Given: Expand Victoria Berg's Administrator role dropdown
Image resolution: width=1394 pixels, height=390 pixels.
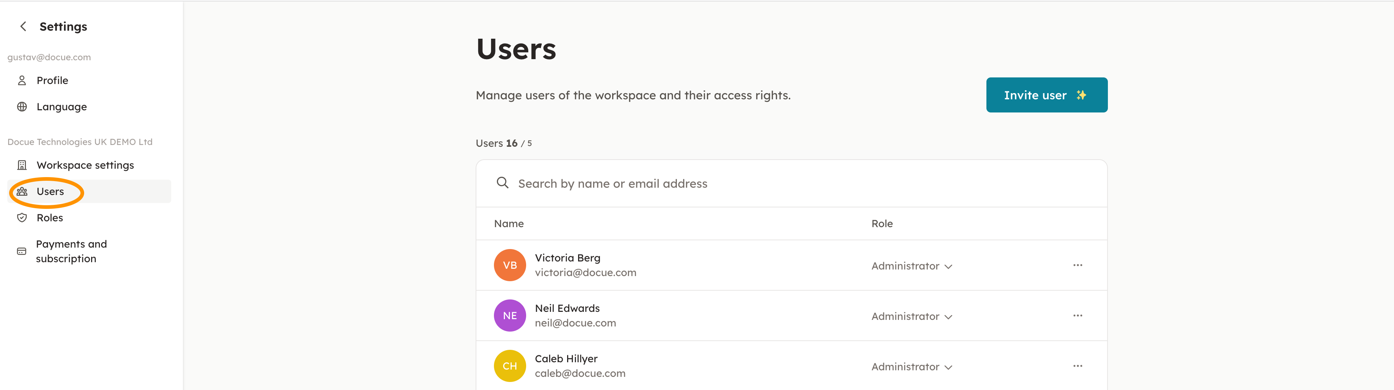Looking at the screenshot, I should point(911,266).
